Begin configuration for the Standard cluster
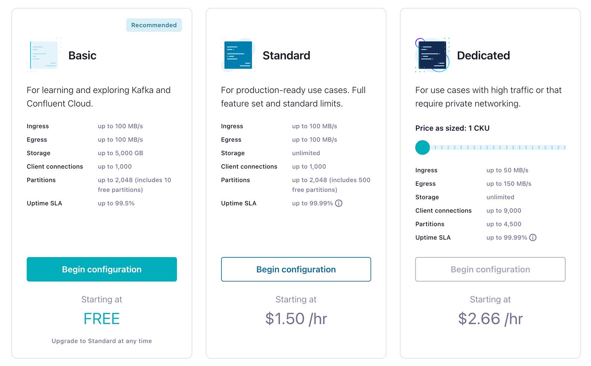The image size is (591, 366). pyautogui.click(x=296, y=269)
